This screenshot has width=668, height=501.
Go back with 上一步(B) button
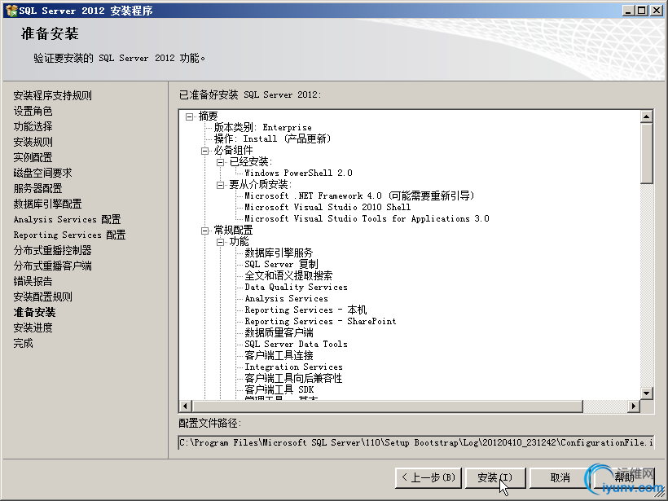(428, 477)
